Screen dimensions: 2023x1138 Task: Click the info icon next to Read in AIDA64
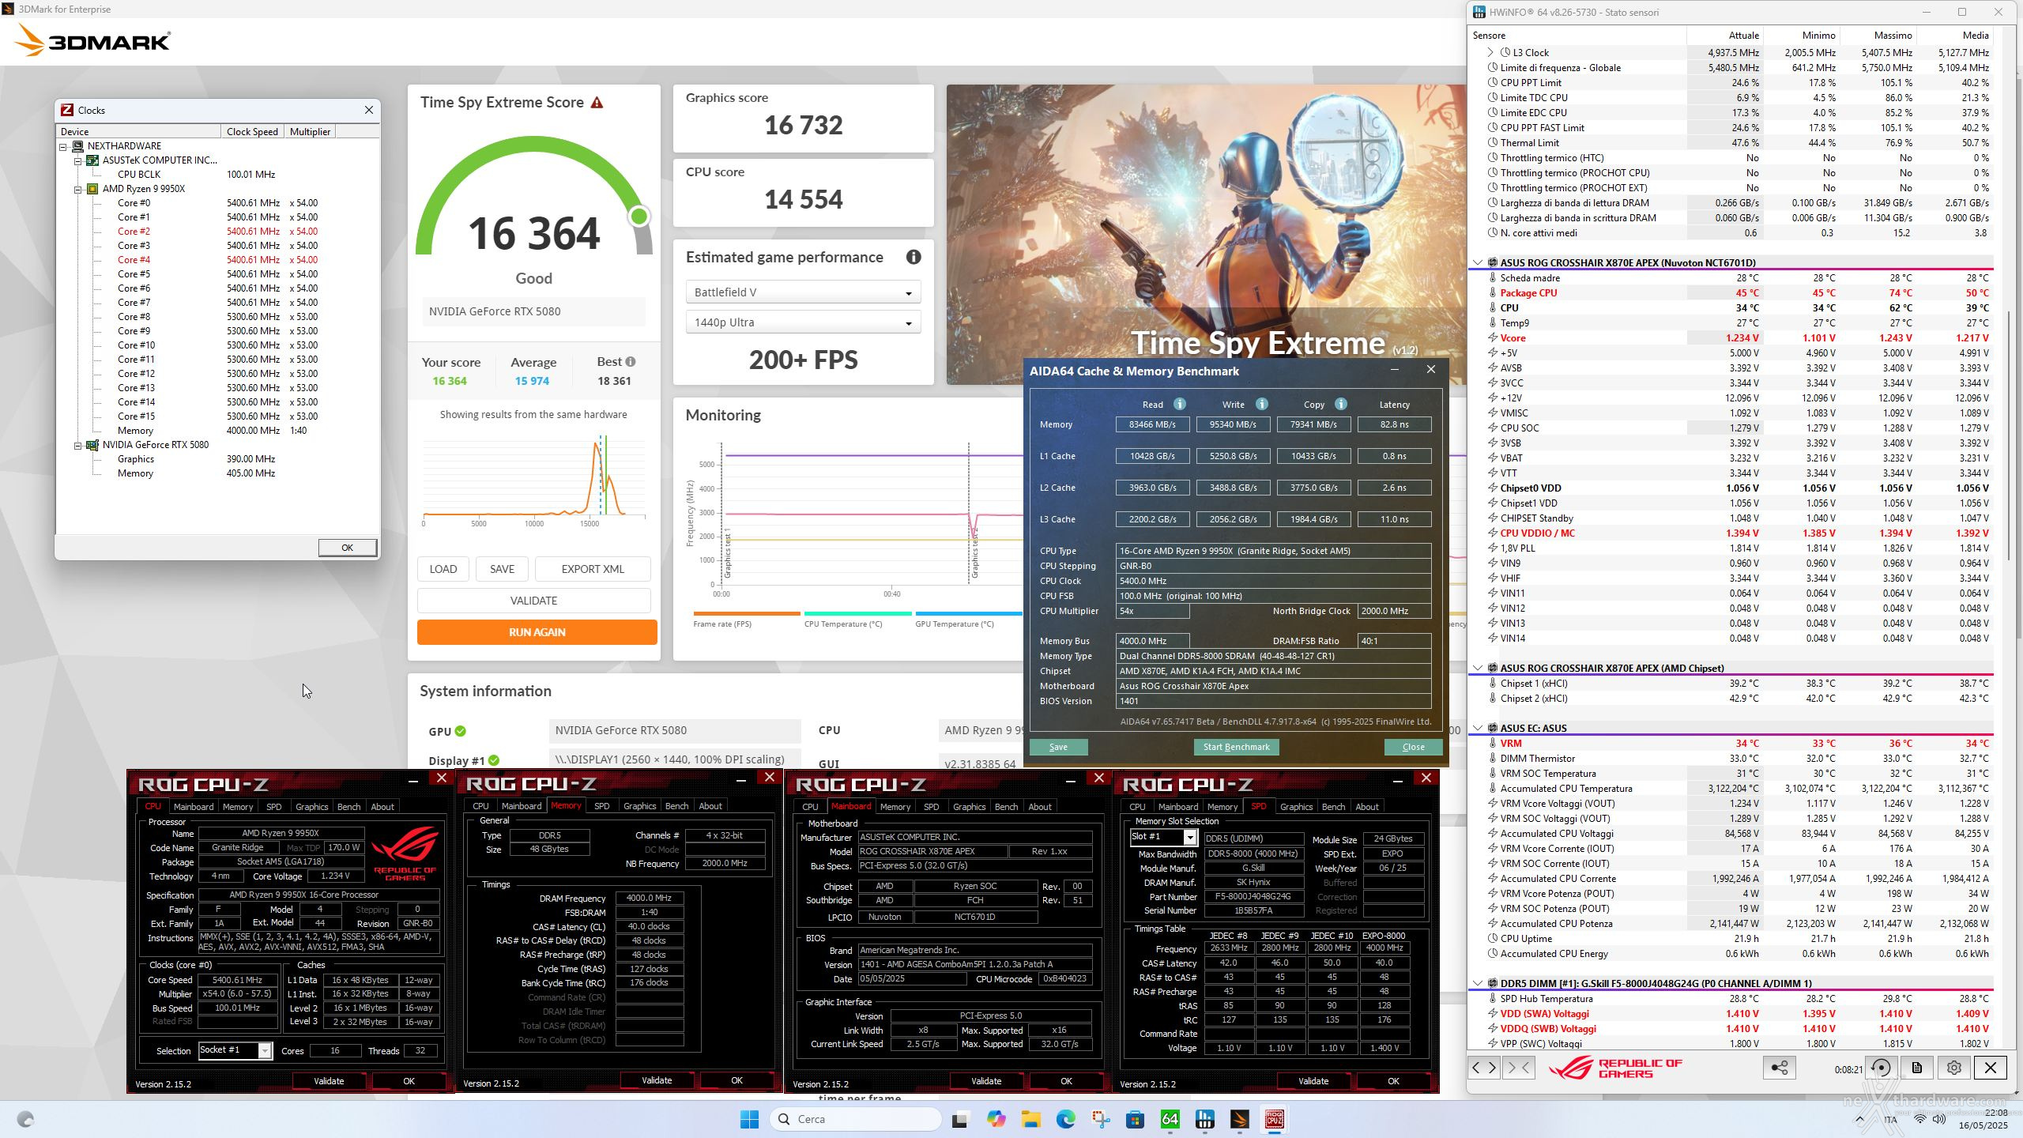point(1180,404)
